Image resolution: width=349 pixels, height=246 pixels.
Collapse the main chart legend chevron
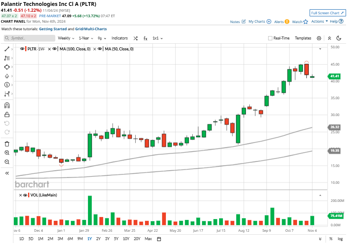click(x=320, y=49)
